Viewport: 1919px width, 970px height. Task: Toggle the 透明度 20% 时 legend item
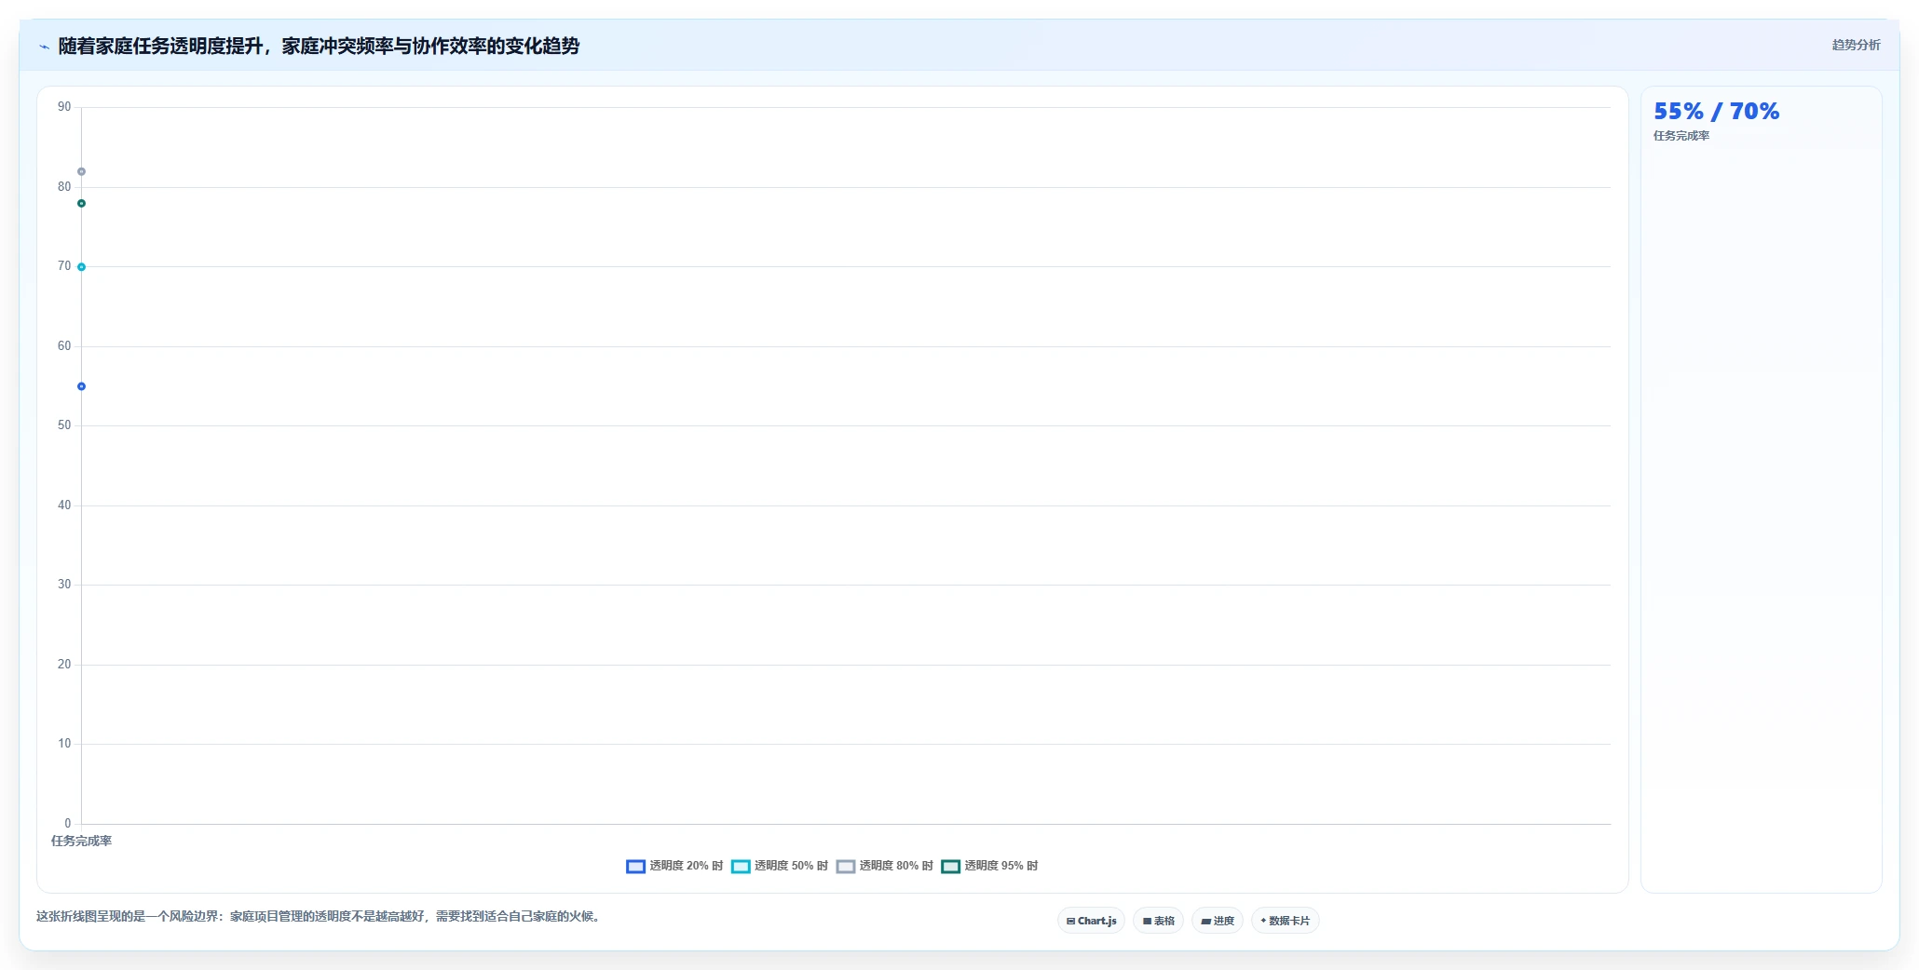674,866
